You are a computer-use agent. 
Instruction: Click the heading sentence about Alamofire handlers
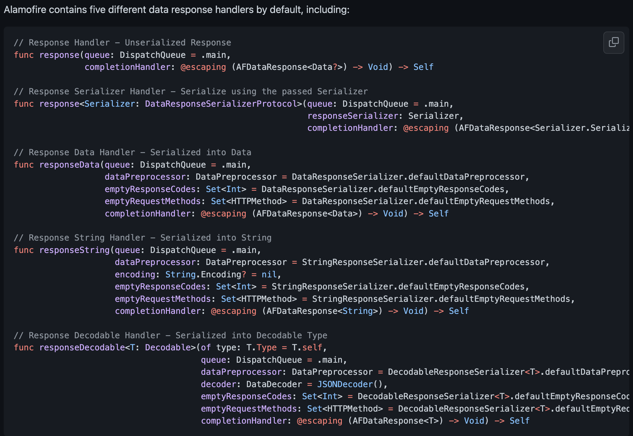[176, 10]
